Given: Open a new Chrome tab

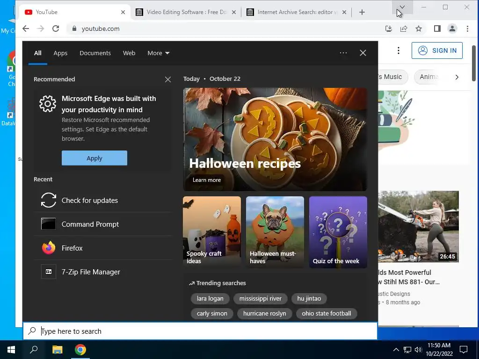Looking at the screenshot, I should tap(362, 12).
